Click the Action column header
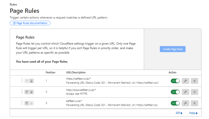The height and width of the screenshot is (119, 209). click(172, 72)
